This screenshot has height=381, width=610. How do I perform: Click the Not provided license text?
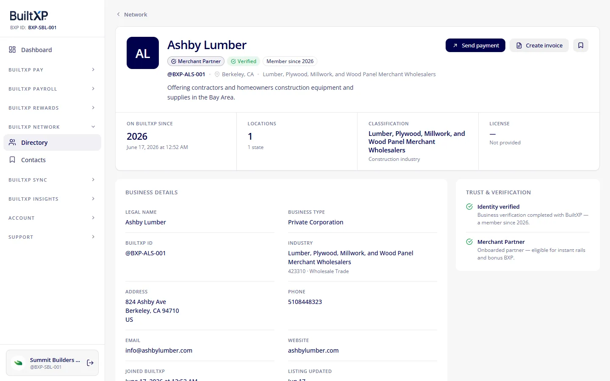click(x=505, y=143)
